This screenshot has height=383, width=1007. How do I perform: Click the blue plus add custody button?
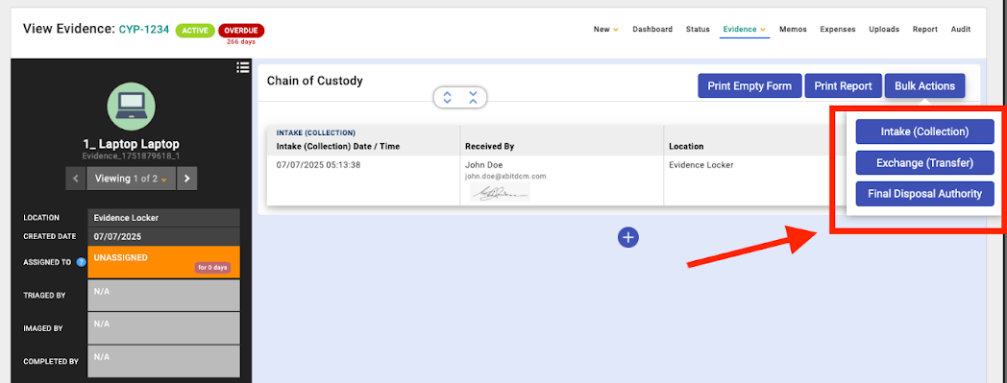click(628, 237)
